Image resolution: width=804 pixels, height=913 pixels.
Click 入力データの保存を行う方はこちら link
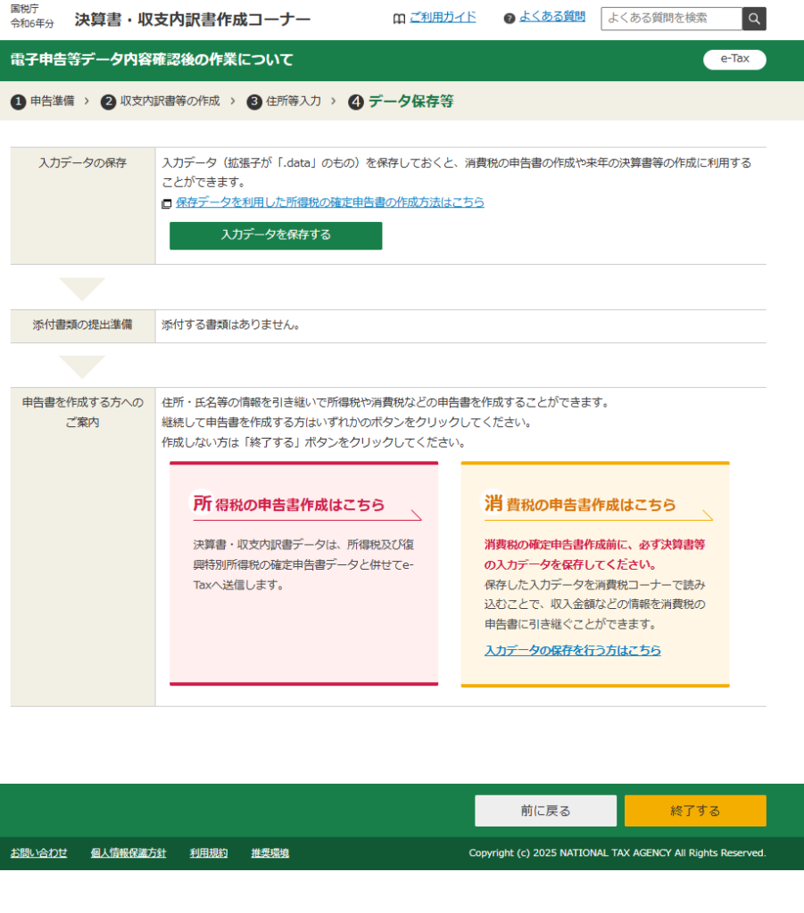(x=572, y=651)
